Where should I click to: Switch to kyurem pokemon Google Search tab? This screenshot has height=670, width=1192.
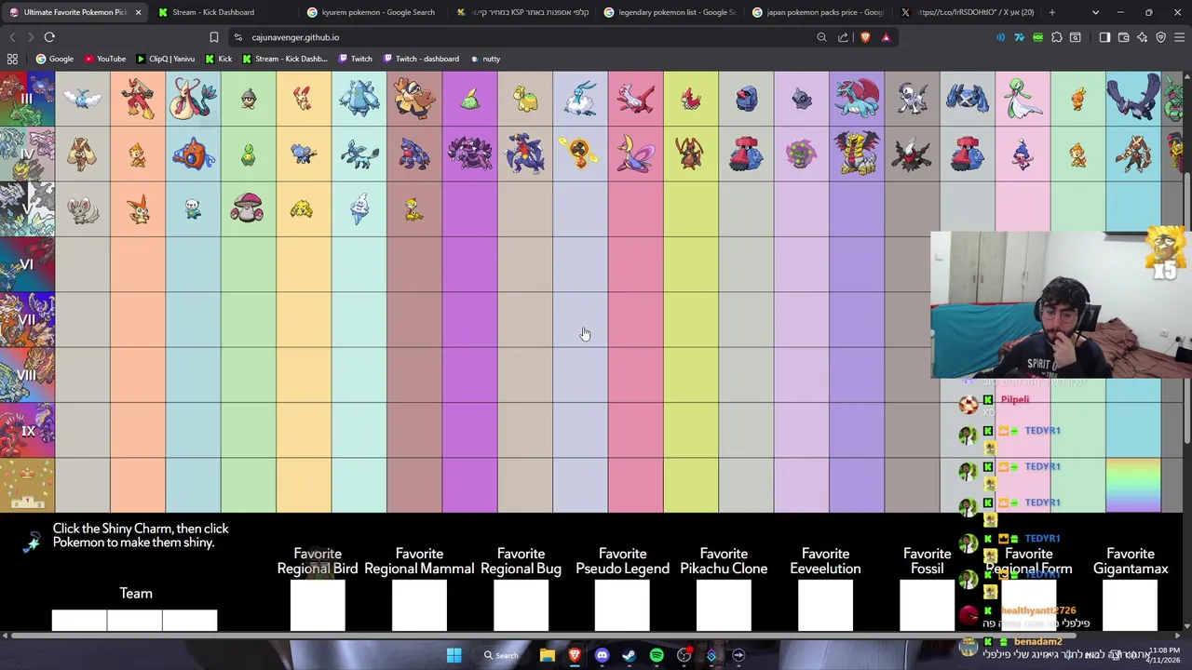[x=371, y=12]
